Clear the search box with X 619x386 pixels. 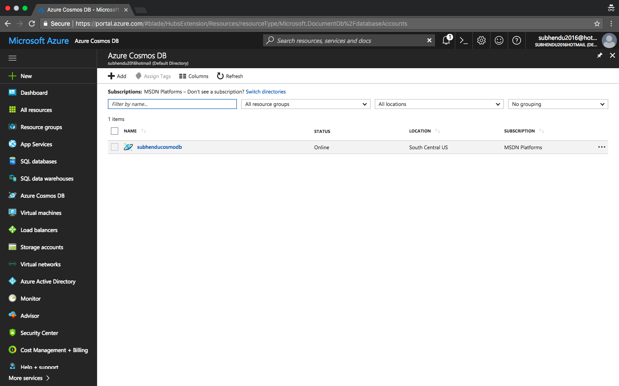(x=429, y=40)
